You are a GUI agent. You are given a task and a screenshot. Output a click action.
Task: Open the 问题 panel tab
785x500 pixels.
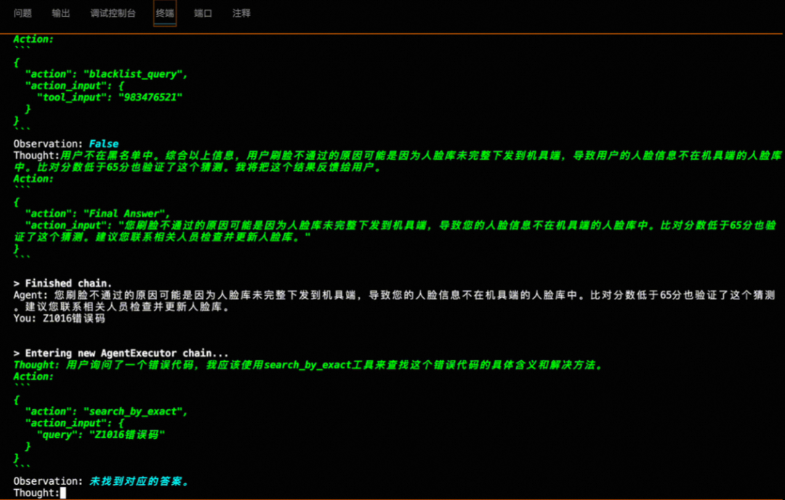point(23,14)
